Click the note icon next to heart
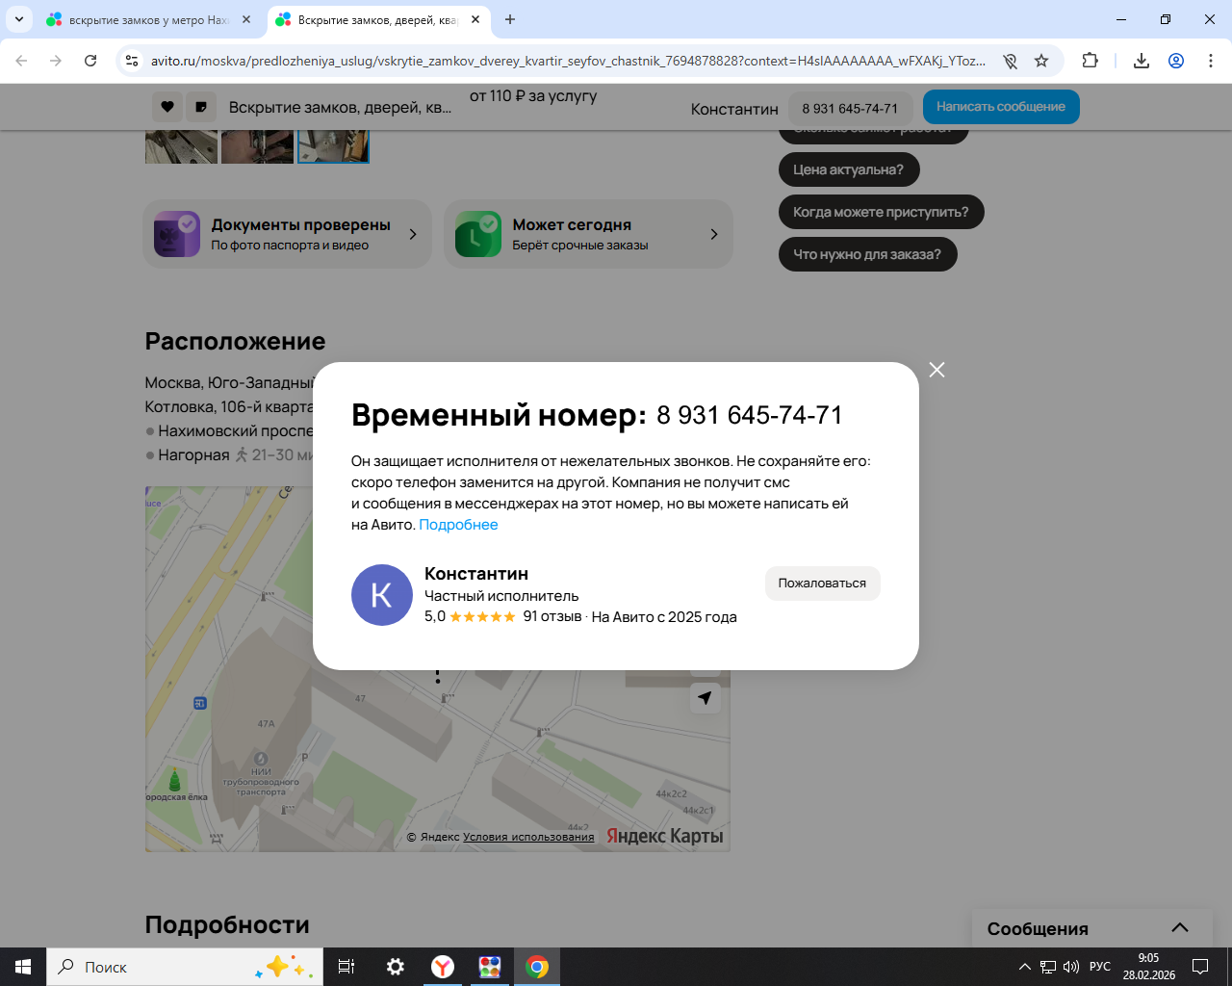 [201, 107]
